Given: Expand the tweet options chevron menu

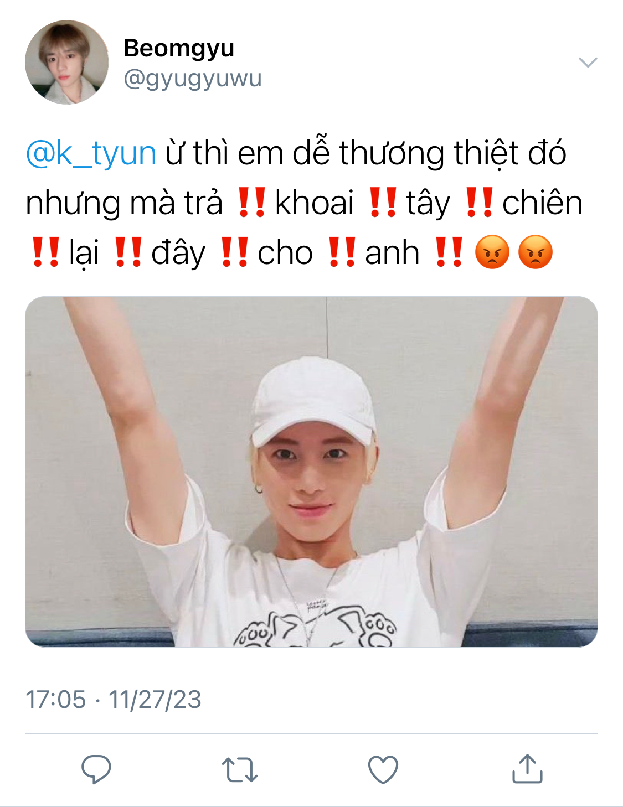Looking at the screenshot, I should (x=588, y=62).
